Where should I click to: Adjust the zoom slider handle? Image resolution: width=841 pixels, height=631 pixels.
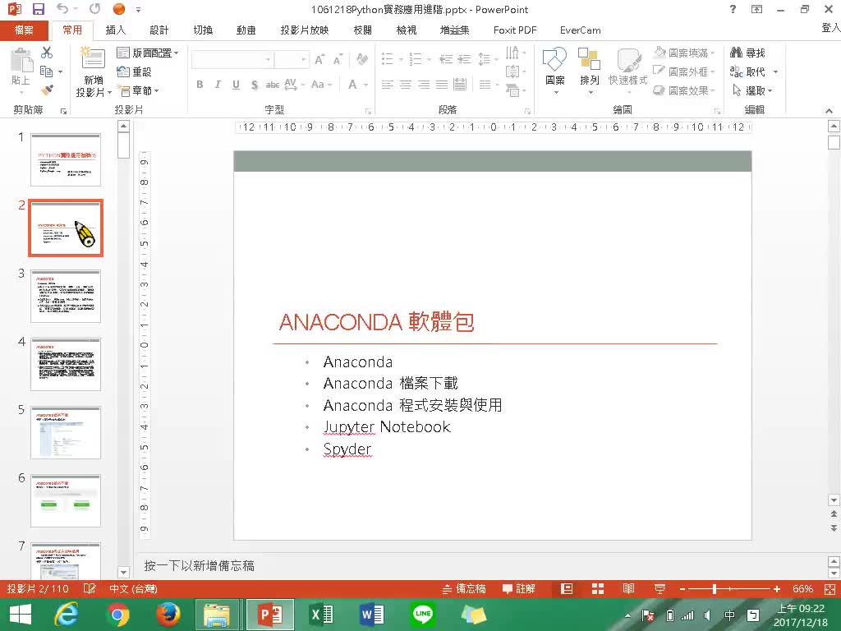point(715,589)
